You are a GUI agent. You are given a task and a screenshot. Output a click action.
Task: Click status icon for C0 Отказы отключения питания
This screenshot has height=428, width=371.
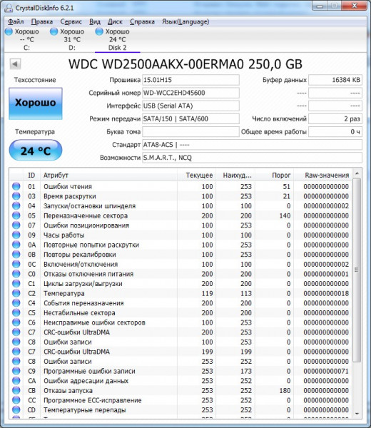tap(16, 274)
